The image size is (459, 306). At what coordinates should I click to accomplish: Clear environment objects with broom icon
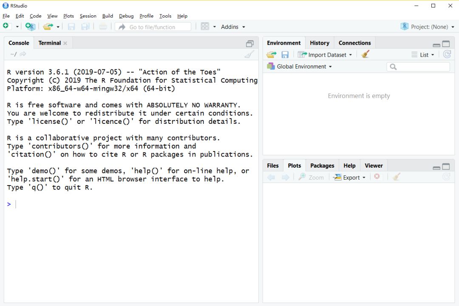coord(365,54)
